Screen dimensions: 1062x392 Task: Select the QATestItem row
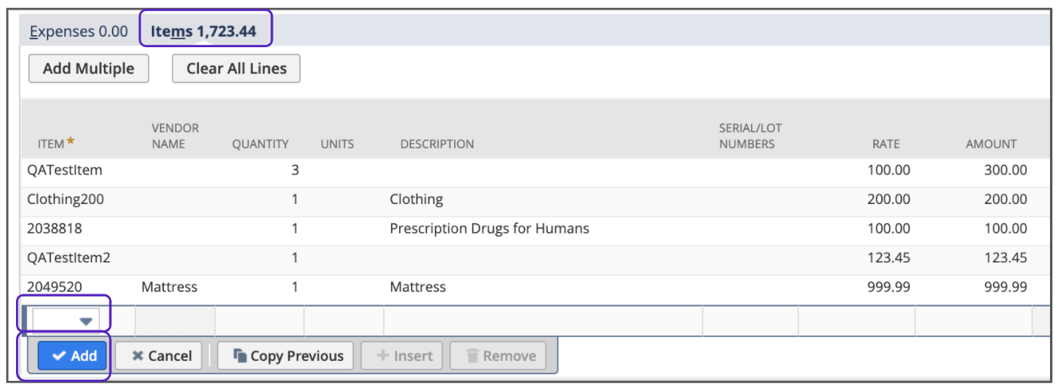click(x=65, y=170)
